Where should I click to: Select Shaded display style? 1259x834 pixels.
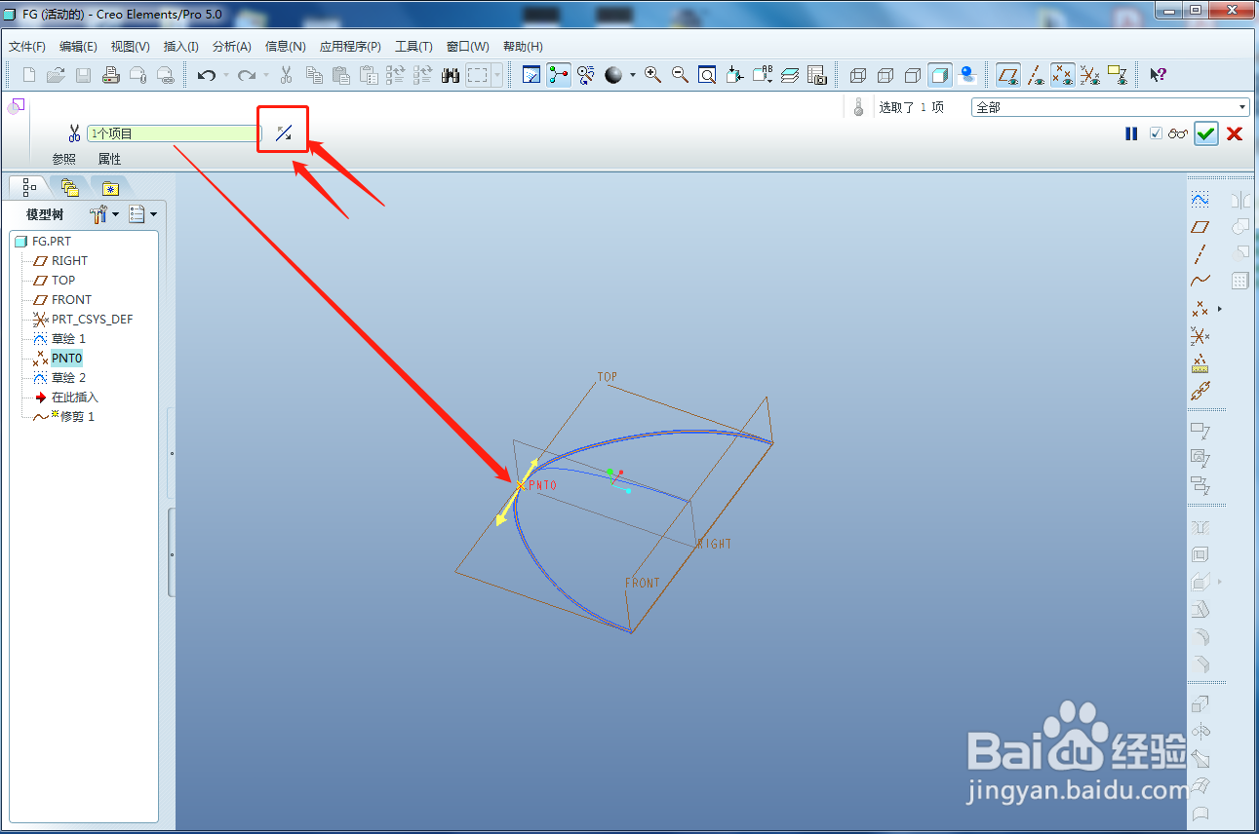point(940,75)
